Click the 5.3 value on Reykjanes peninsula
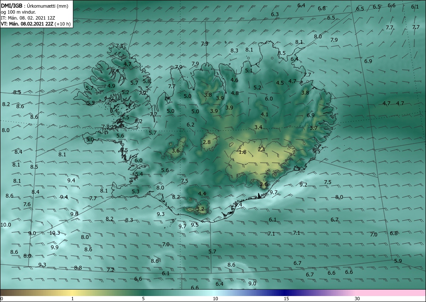The width and height of the screenshot is (426, 302). pos(135,192)
